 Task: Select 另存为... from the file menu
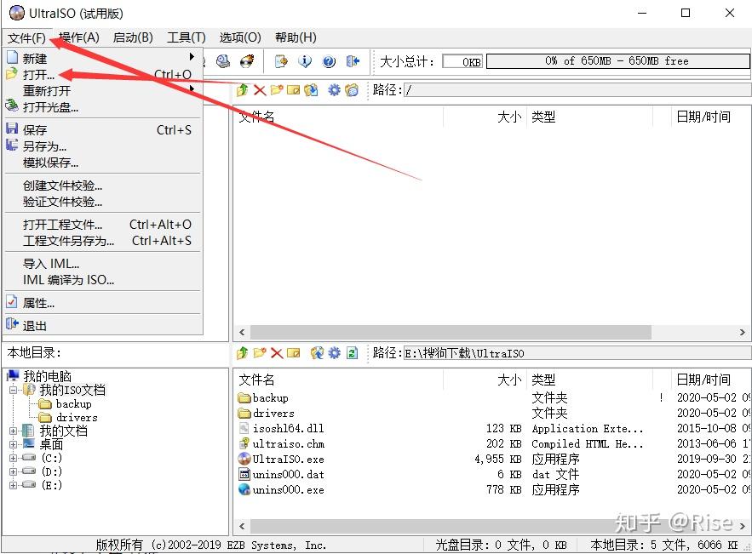[102, 146]
